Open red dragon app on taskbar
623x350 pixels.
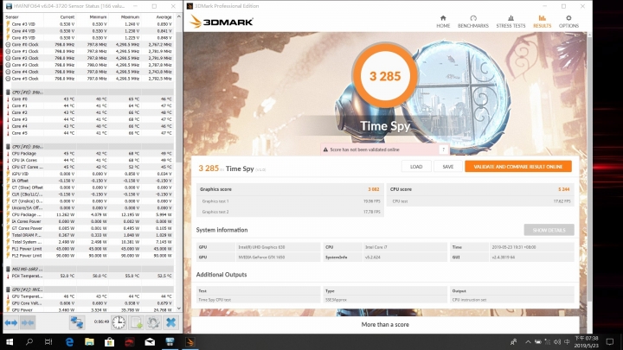130,341
